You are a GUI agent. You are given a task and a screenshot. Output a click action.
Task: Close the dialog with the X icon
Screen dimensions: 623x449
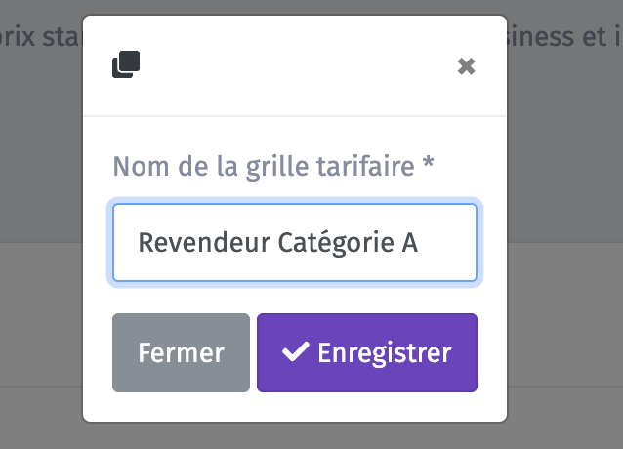pyautogui.click(x=466, y=66)
